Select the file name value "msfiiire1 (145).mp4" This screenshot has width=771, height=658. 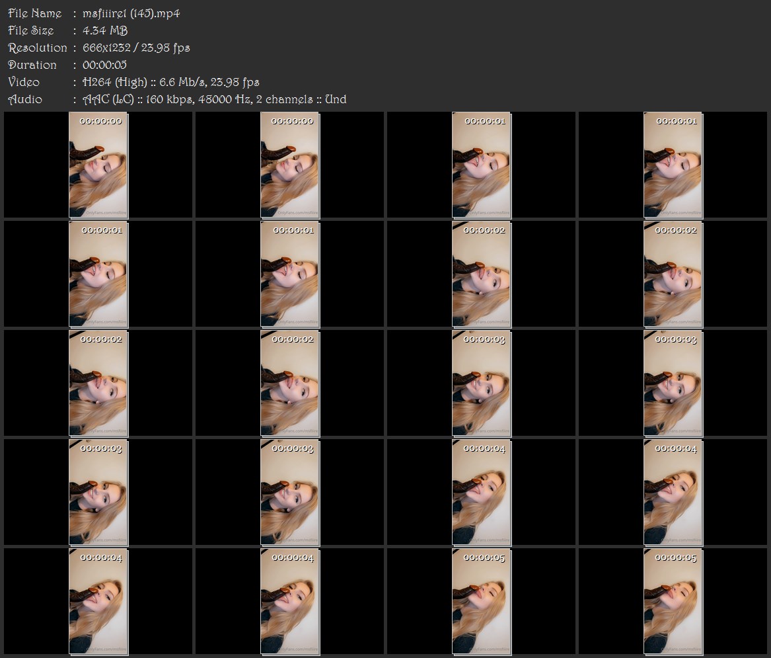click(x=131, y=13)
